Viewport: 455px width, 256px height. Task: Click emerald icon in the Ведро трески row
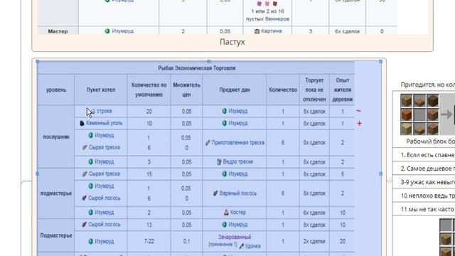tap(90, 161)
